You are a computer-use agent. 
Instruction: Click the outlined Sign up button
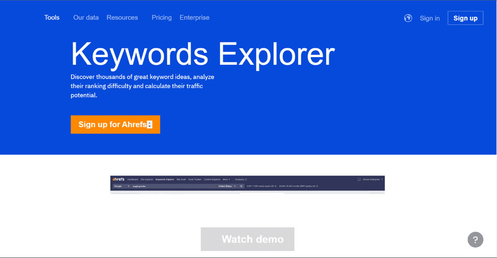465,18
